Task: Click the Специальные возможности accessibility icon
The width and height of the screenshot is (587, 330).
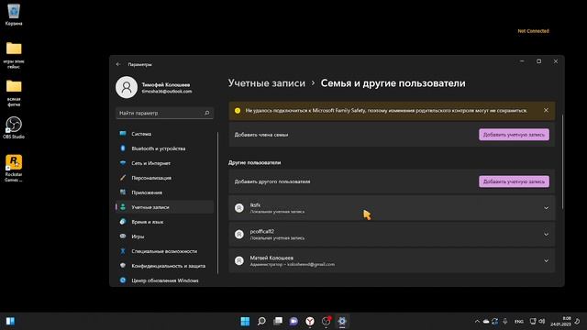Action: [123, 251]
